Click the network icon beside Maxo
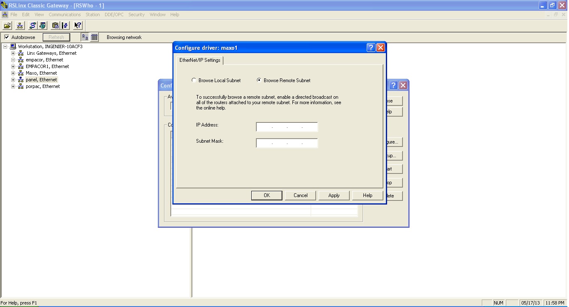This screenshot has width=569, height=307. 21,73
